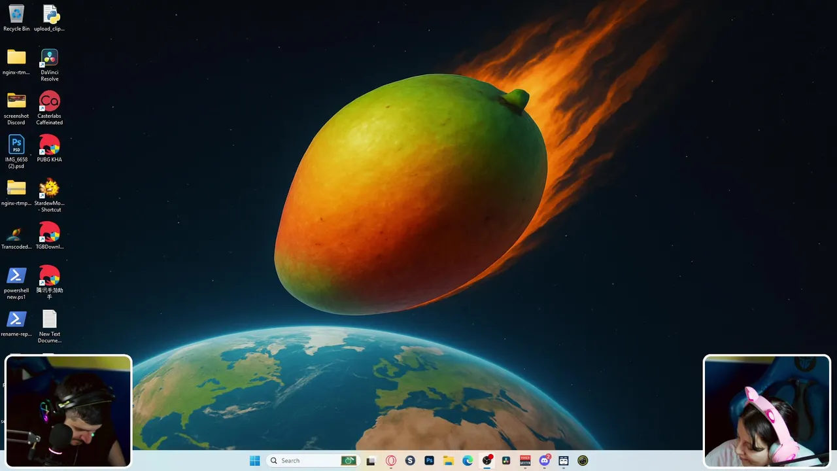Click the taskbar Search box
The image size is (837, 471).
coord(313,461)
